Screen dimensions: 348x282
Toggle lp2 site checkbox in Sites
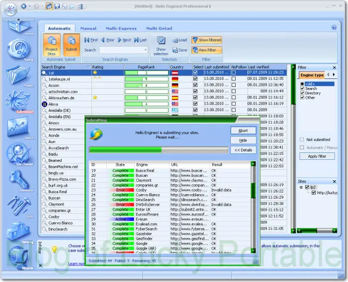coord(307,187)
